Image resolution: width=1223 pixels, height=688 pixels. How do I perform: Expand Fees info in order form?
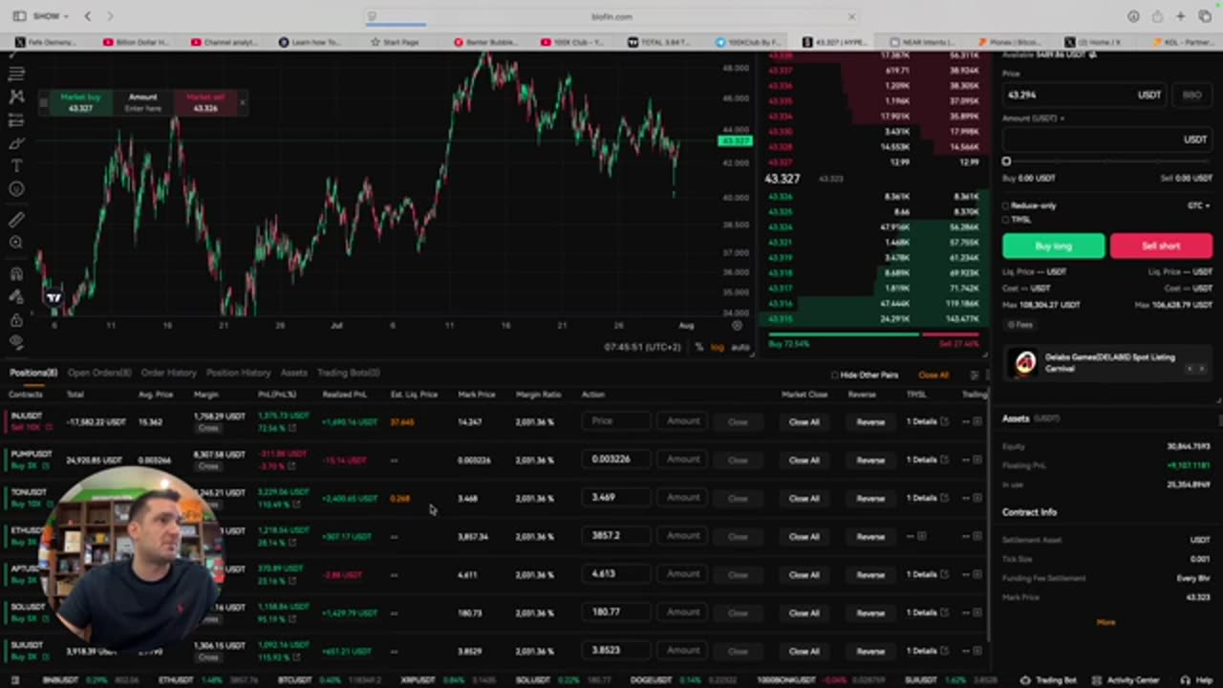tap(1019, 325)
